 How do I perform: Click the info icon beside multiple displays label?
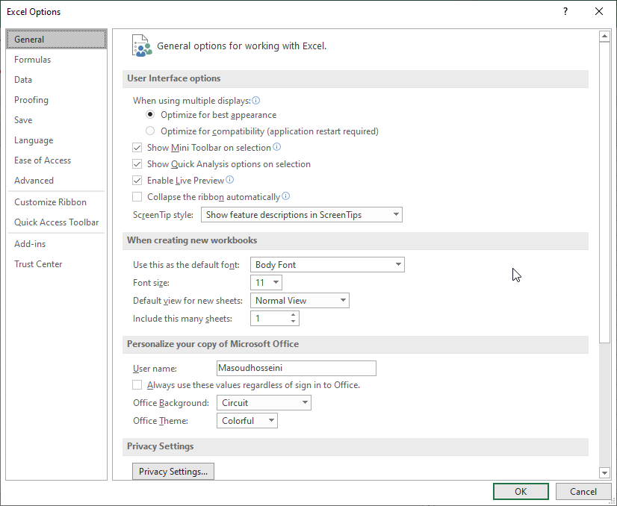tap(255, 101)
